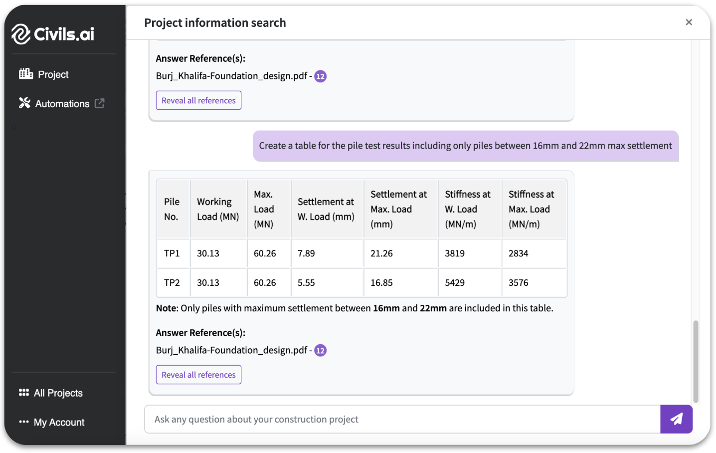Open the Automations menu item
The image size is (716, 453).
tap(62, 104)
